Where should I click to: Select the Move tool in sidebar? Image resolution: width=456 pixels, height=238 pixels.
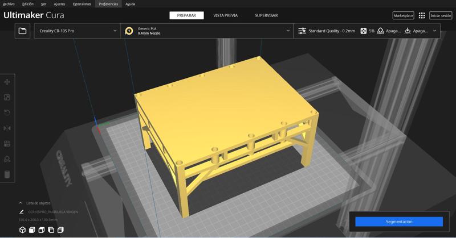point(7,82)
